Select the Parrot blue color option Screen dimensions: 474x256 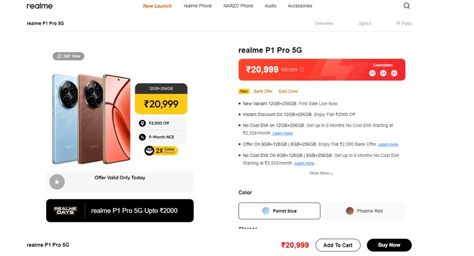click(x=279, y=211)
